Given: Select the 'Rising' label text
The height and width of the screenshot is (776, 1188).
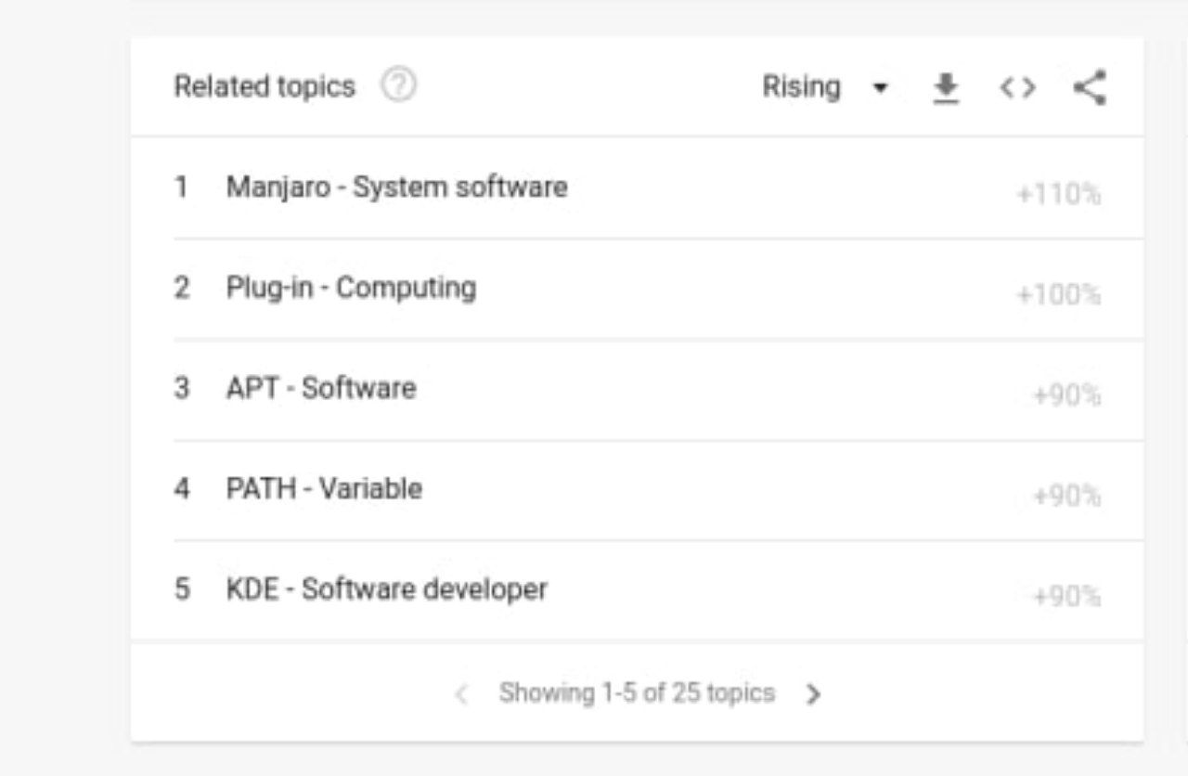Looking at the screenshot, I should point(801,87).
